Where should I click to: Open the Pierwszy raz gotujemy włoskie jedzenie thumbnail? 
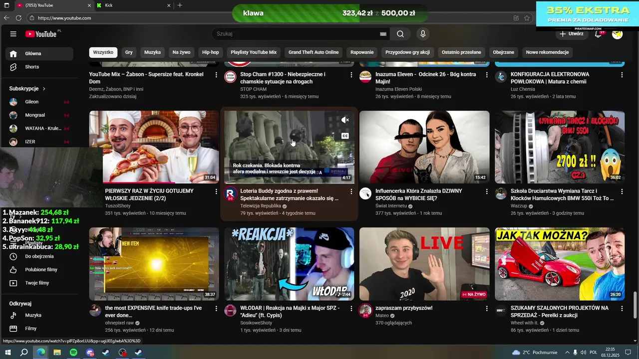point(154,147)
